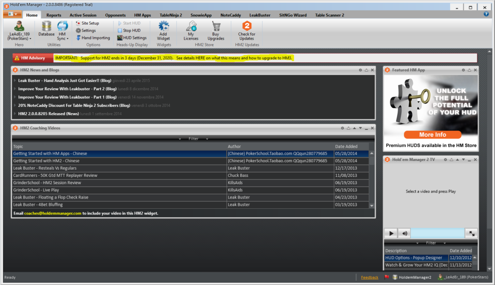Open settings gear of HM2 Coaching Videos
Viewport: 495px width, 285px height.
point(342,128)
